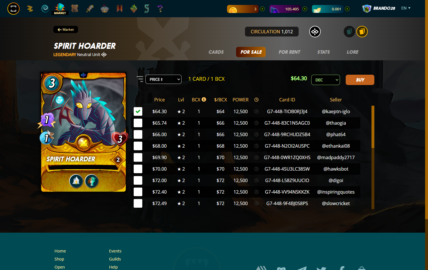Open the guild castle icon
The width and height of the screenshot is (428, 270).
click(105, 9)
